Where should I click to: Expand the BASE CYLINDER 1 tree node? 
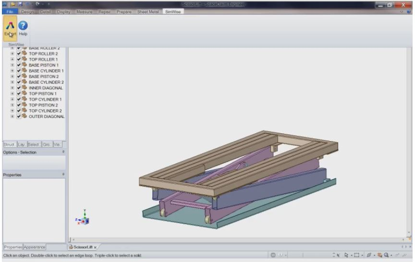point(12,71)
